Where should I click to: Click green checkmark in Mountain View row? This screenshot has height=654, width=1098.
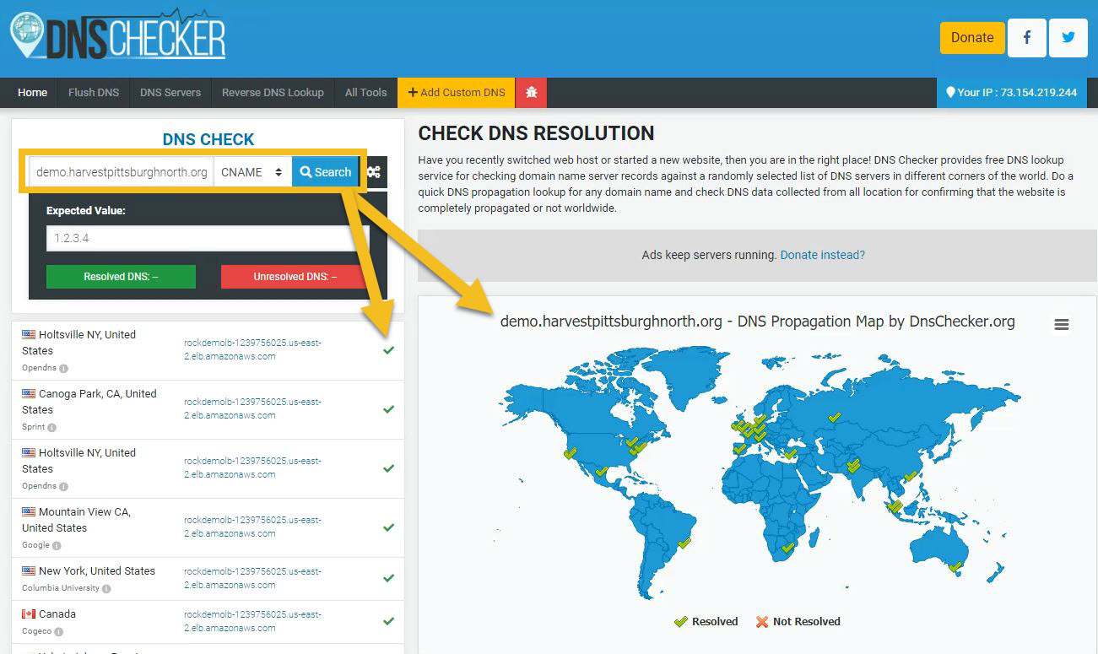coord(388,527)
